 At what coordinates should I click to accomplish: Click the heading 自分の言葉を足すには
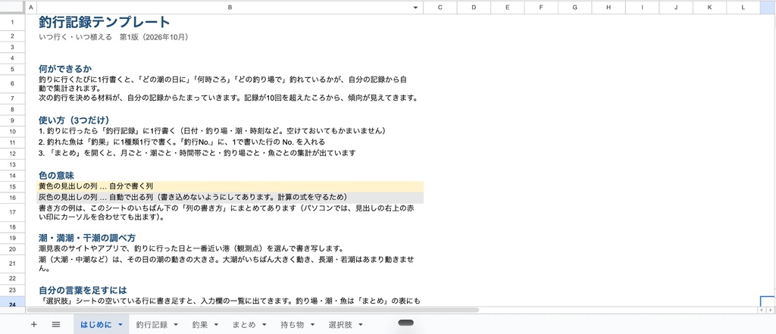[x=83, y=290]
